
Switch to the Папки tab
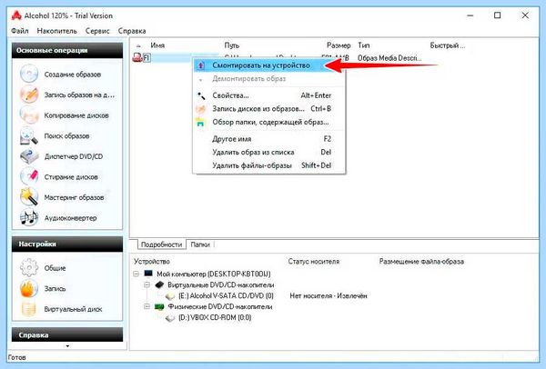pyautogui.click(x=200, y=244)
